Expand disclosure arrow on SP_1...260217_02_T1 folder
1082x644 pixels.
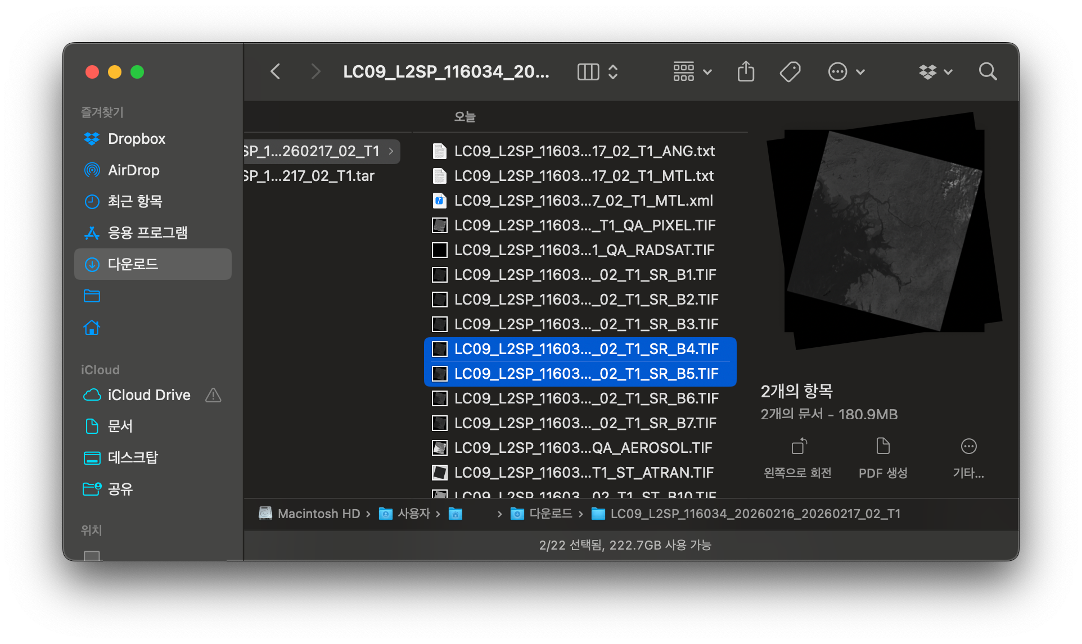pyautogui.click(x=390, y=151)
